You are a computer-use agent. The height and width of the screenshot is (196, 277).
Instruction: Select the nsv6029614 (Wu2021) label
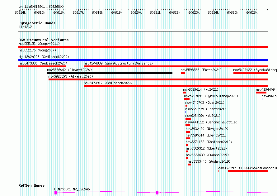coord(201,89)
